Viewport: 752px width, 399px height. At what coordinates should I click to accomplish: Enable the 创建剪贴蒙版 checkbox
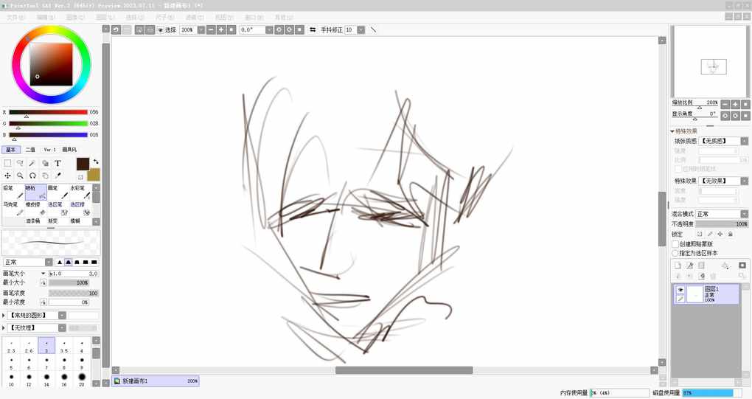675,244
